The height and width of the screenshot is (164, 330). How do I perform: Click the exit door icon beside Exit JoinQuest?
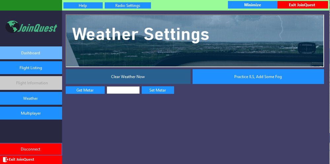(x=5, y=159)
